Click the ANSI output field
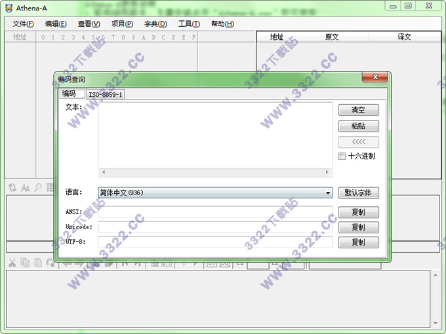The height and width of the screenshot is (334, 446). (x=215, y=212)
